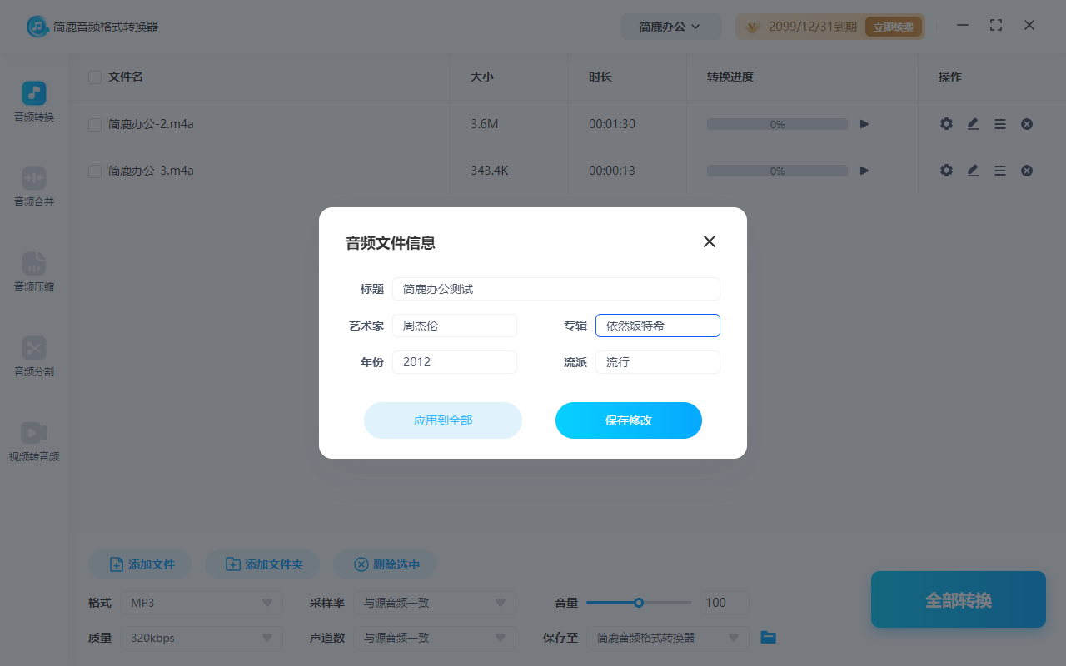Open the 简鹿办公 account menu

click(671, 26)
